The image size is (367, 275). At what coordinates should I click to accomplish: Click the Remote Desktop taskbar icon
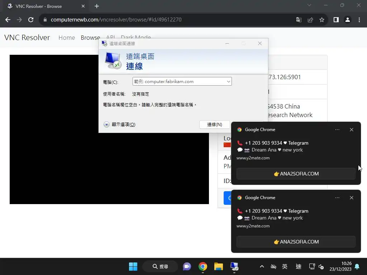234,266
